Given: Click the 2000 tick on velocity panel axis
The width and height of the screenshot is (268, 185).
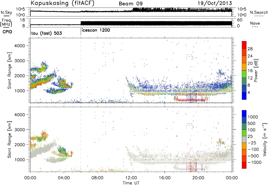Looking at the screenshot, I should [19, 145].
